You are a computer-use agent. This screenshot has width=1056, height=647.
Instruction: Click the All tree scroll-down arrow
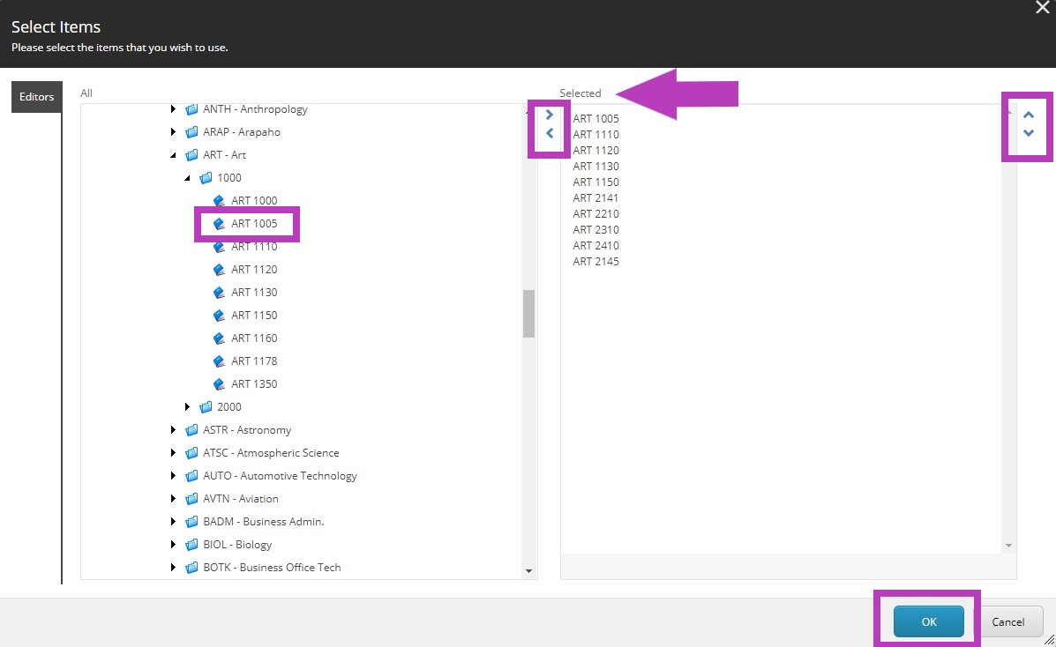click(528, 571)
